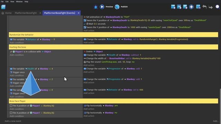Open the Help menu
Screen dimensions: 221x124
pyautogui.click(x=26, y=1)
